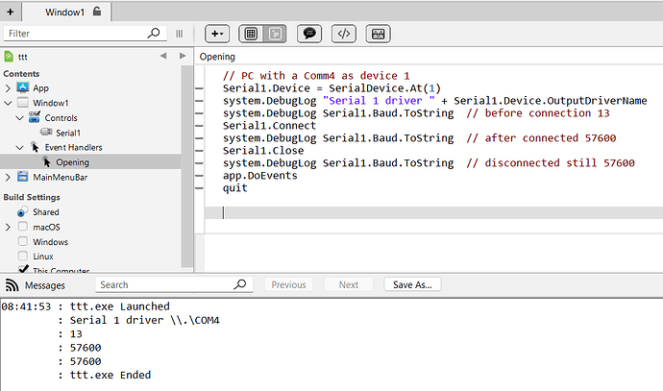
Task: Click the Previous button
Action: pyautogui.click(x=289, y=285)
